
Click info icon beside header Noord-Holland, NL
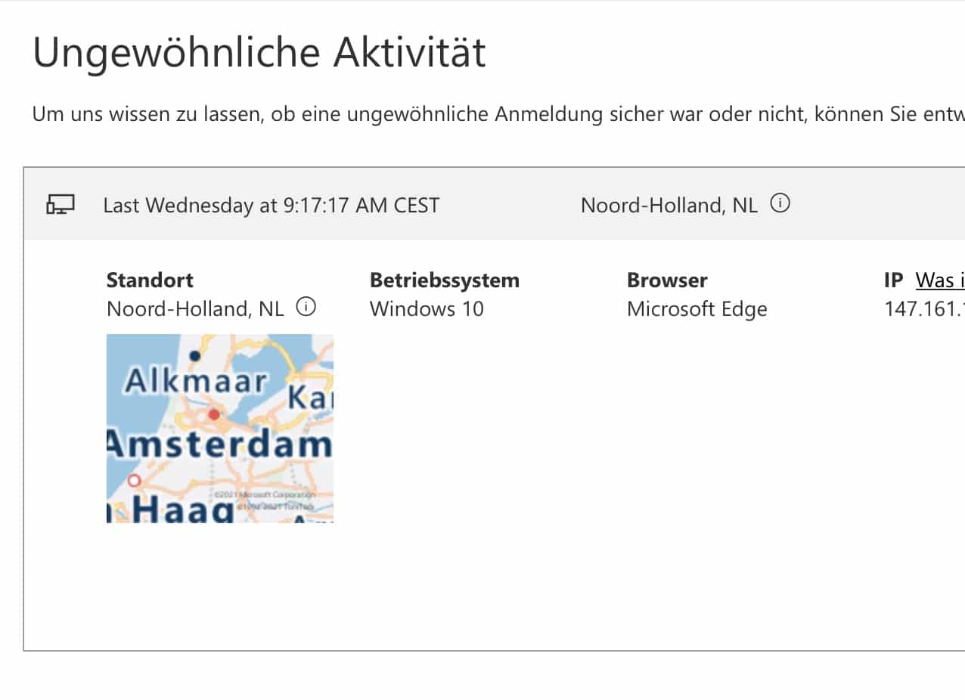[780, 203]
